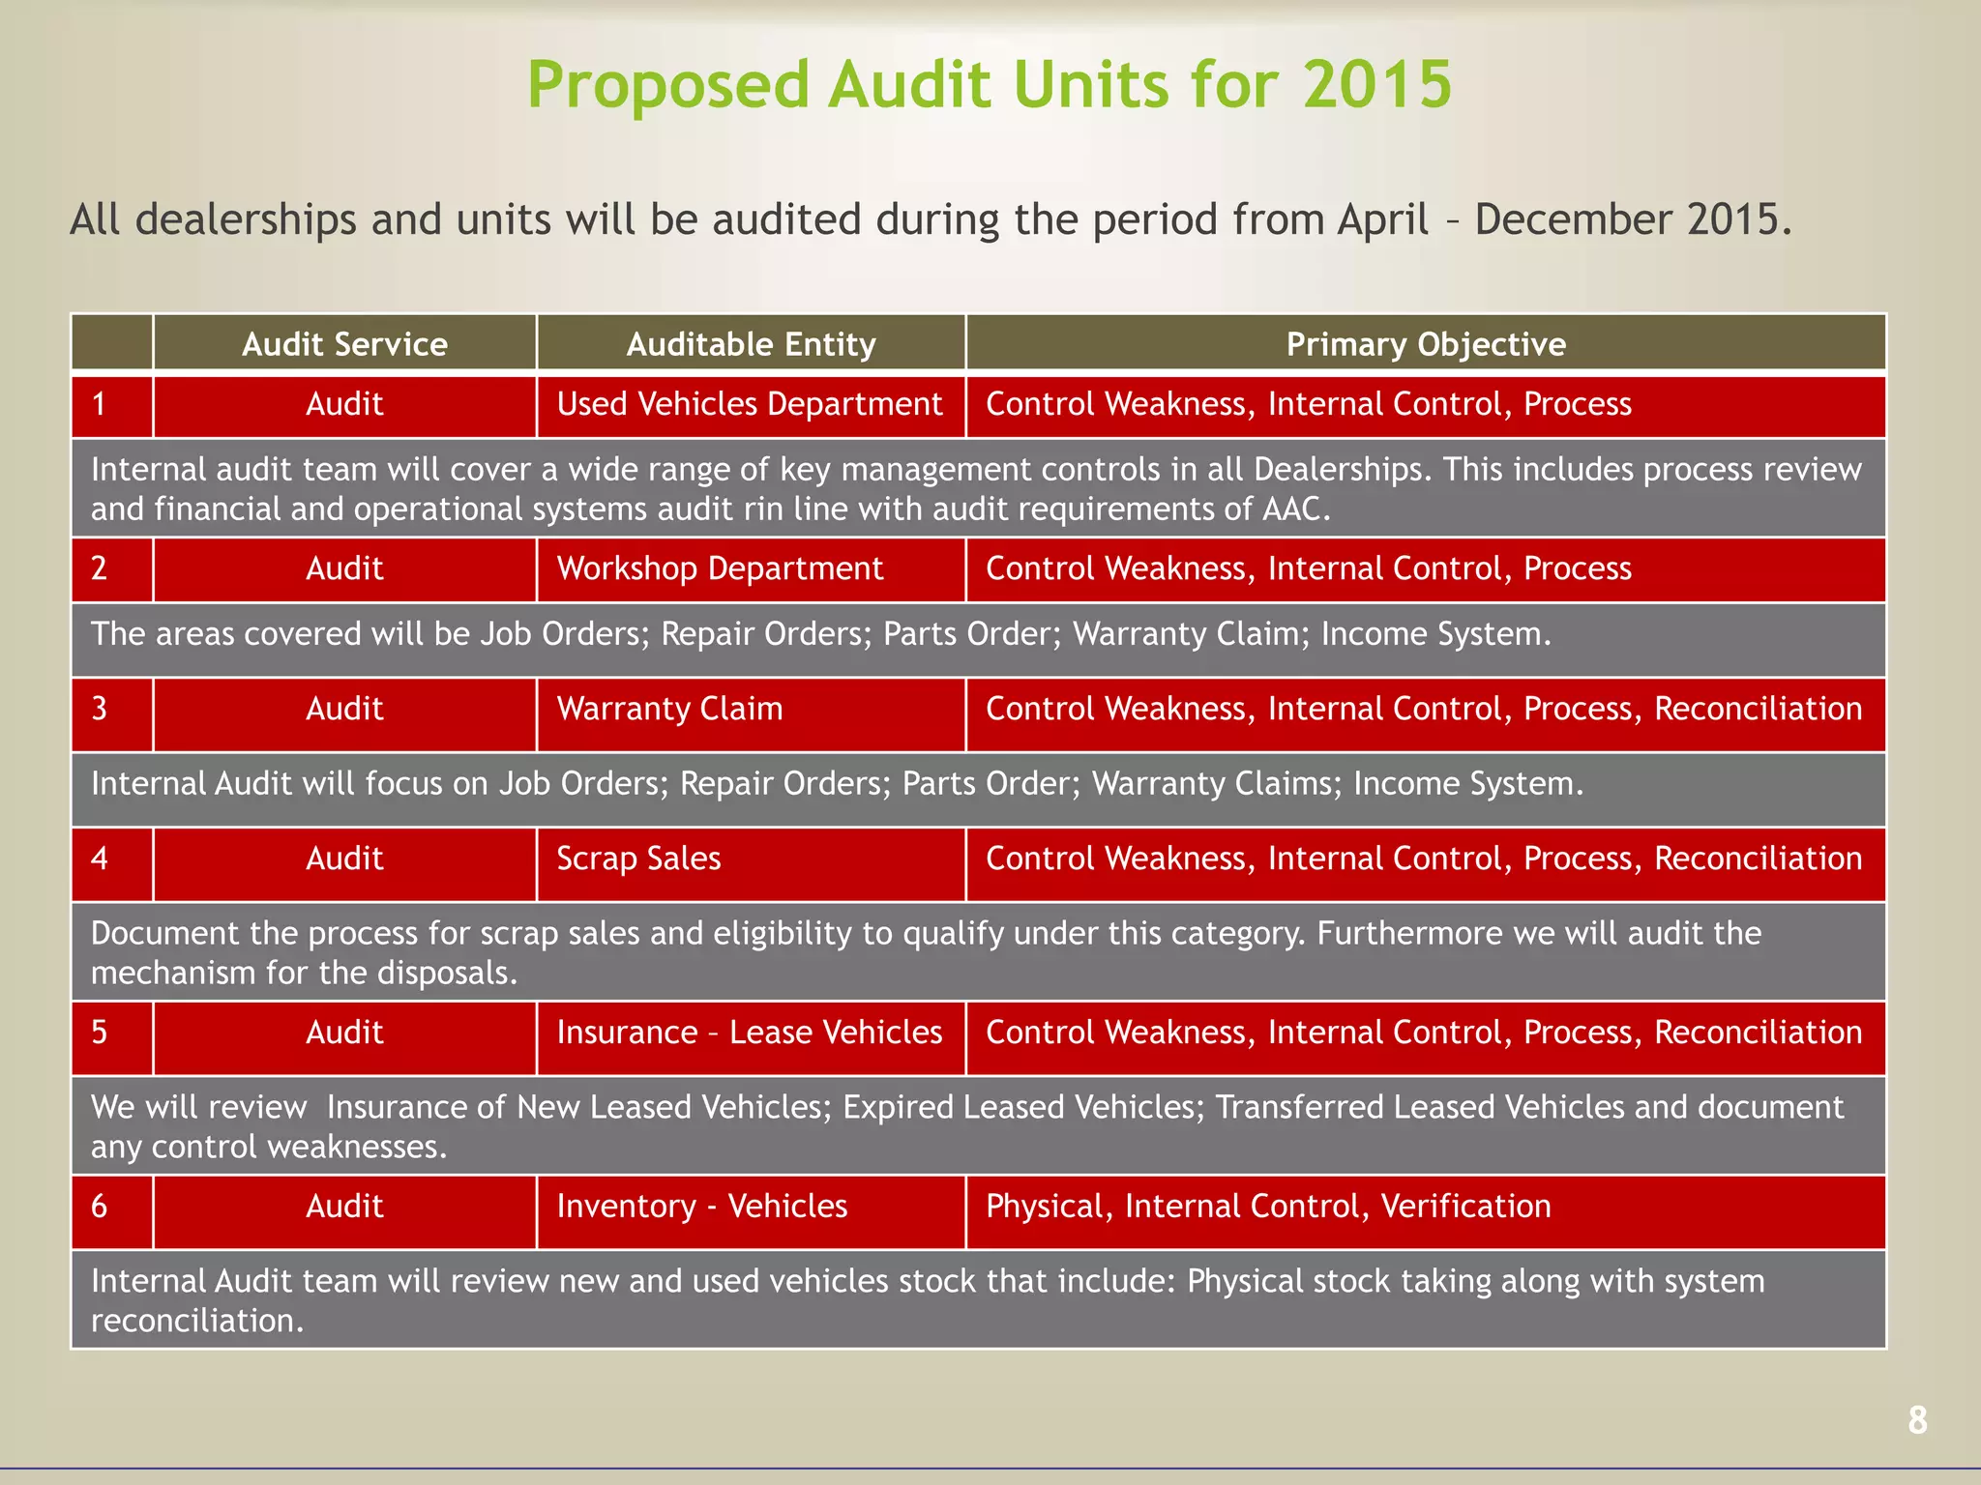
Task: Click 'Audit' in the Scrap Sales row
Action: 344,864
